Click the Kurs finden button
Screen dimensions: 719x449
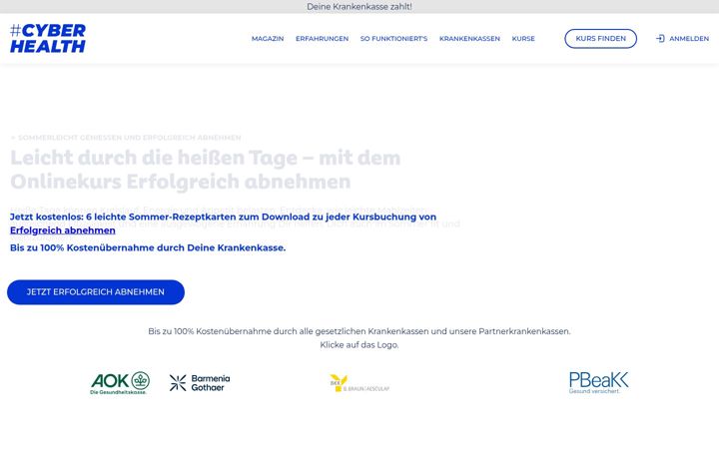pos(601,39)
